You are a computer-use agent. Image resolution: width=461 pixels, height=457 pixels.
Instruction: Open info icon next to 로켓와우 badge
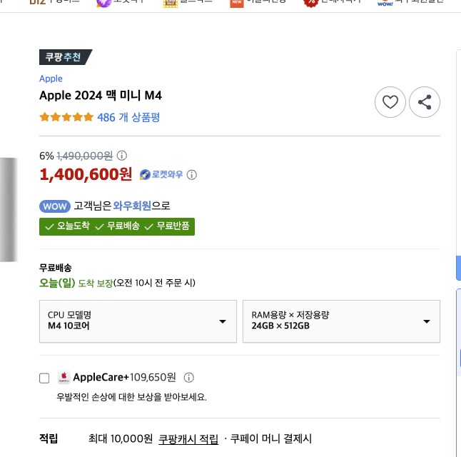click(192, 175)
